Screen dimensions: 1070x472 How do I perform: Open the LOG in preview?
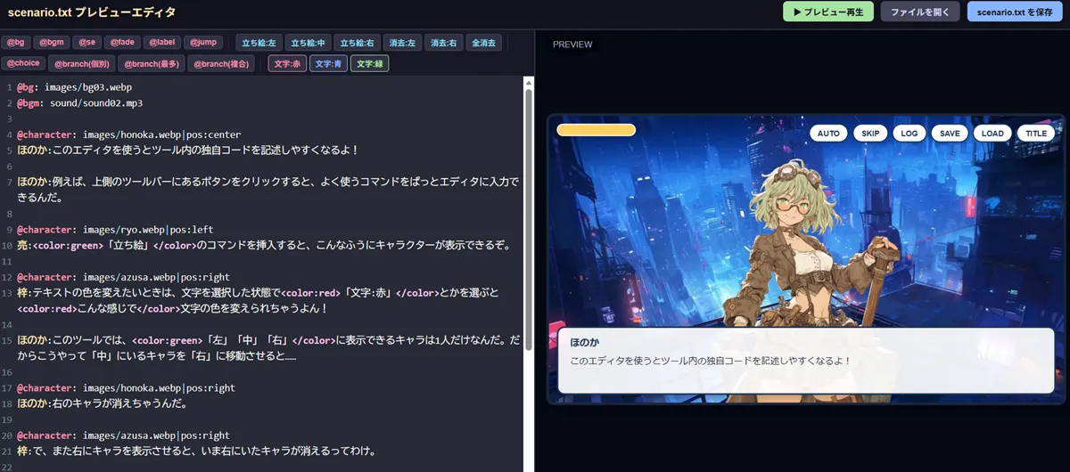(x=909, y=134)
